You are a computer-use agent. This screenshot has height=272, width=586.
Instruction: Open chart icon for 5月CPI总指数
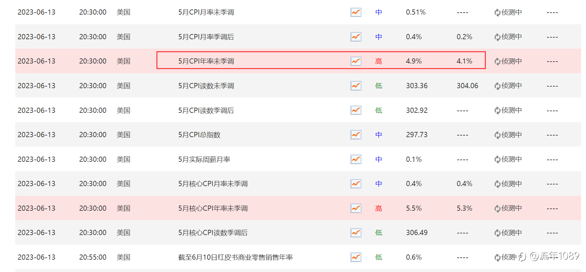(356, 135)
